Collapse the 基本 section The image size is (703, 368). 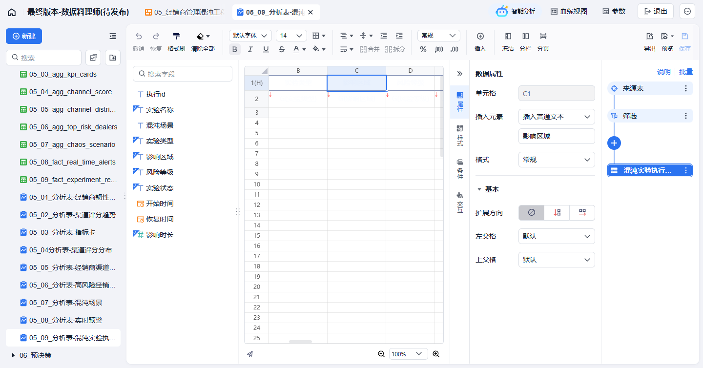pos(479,189)
